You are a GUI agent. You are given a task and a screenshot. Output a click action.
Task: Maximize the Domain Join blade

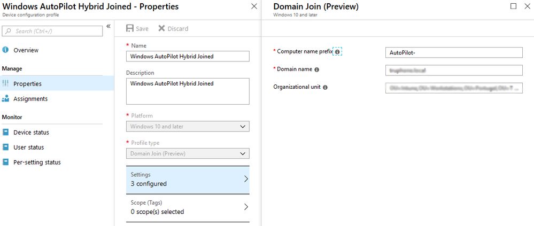click(514, 6)
